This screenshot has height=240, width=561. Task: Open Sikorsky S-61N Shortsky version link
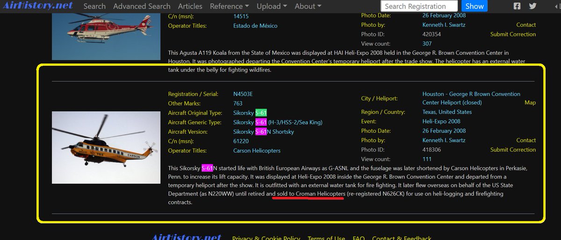[264, 132]
